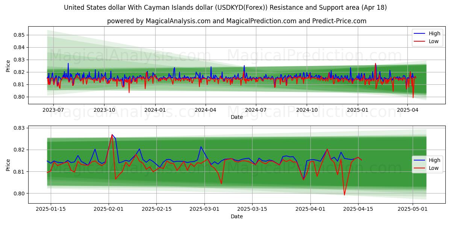Click the Price axis label of top chart
Image resolution: width=451 pixels, height=225 pixels.
pos(8,66)
